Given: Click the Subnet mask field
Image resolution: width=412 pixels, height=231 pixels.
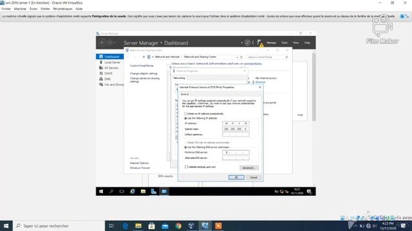Looking at the screenshot, I should (x=236, y=129).
